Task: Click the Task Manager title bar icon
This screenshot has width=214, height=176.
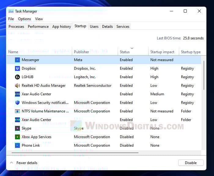Action: [x=11, y=11]
